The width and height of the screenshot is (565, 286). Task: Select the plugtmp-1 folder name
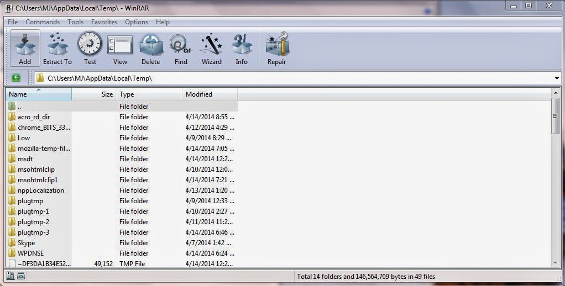[x=33, y=211]
